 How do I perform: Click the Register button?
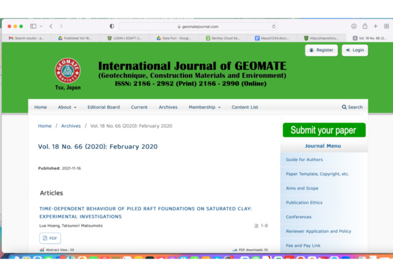[321, 50]
